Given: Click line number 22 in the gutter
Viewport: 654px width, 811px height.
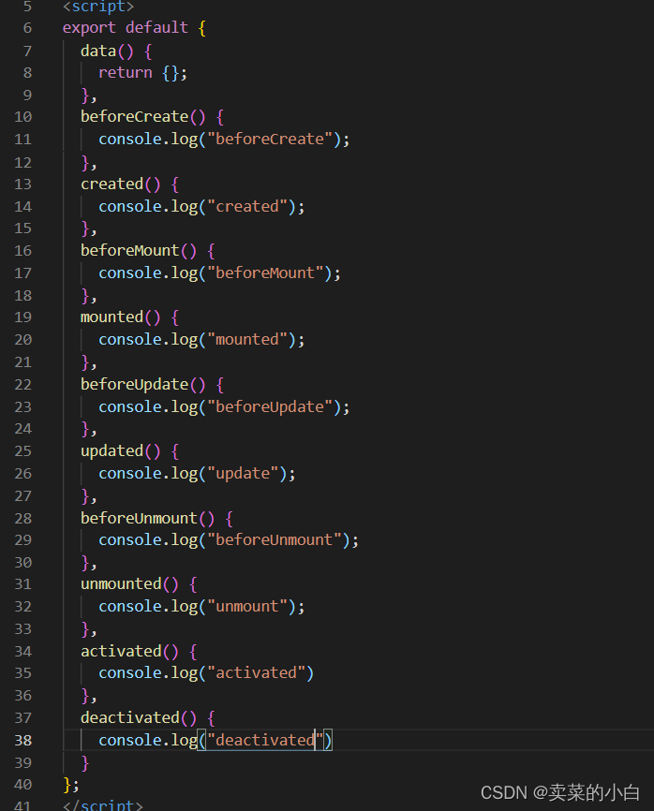Looking at the screenshot, I should pos(22,384).
